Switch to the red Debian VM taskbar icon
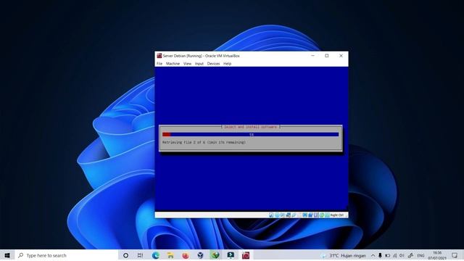 point(246,255)
